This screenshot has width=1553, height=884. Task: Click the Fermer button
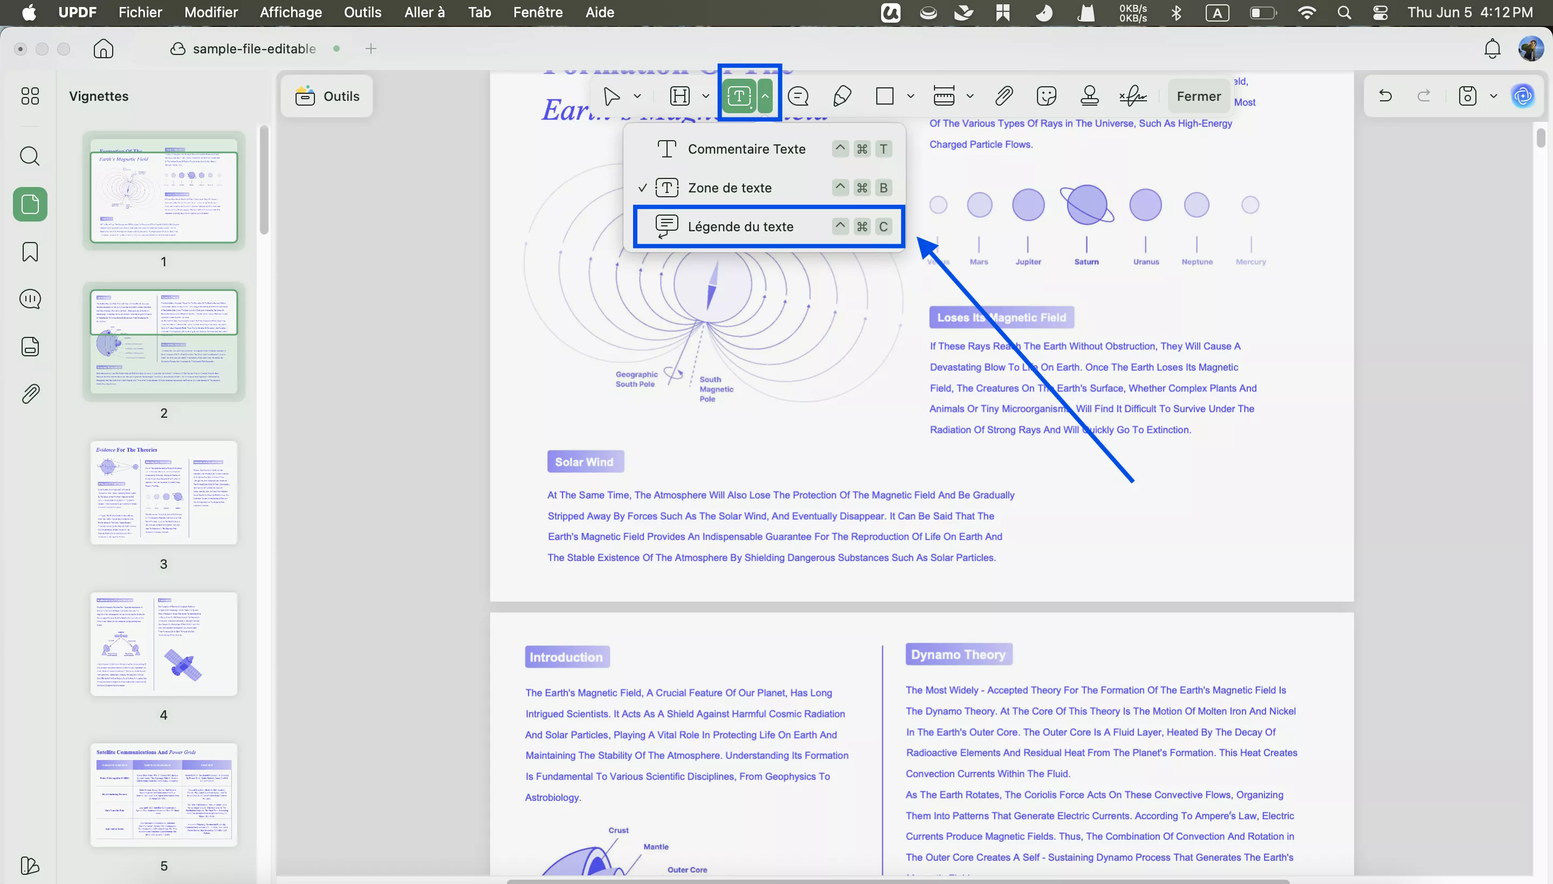tap(1198, 96)
